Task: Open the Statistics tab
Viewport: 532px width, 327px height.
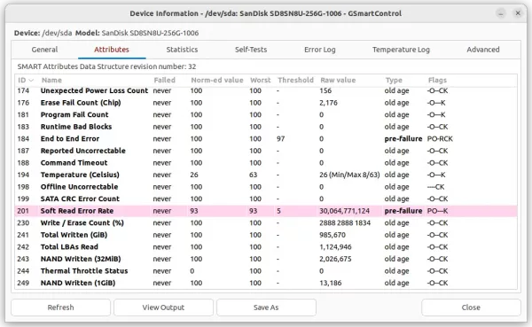Action: tap(182, 50)
